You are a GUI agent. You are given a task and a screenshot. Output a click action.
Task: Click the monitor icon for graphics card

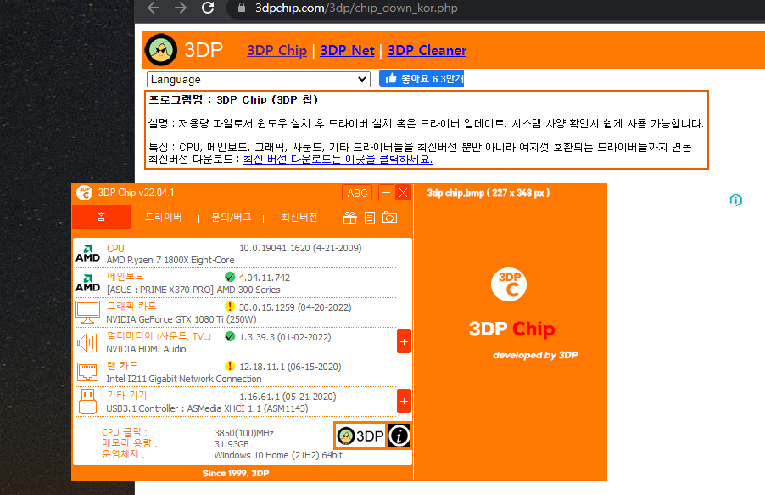click(88, 312)
